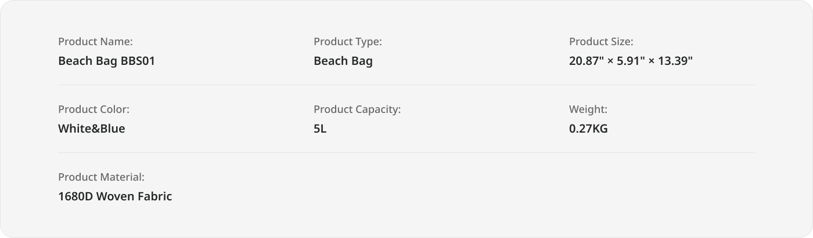The width and height of the screenshot is (813, 238).
Task: Select the Beach Bag BBS01 text
Action: pyautogui.click(x=107, y=61)
